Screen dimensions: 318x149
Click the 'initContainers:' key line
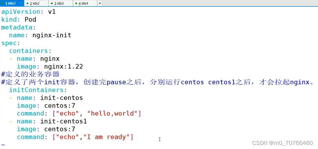tap(38, 90)
